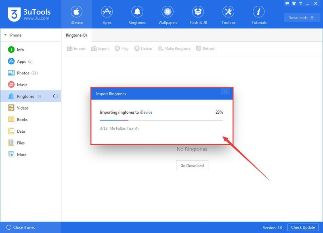
Task: Select Books in the sidebar
Action: [x=31, y=119]
